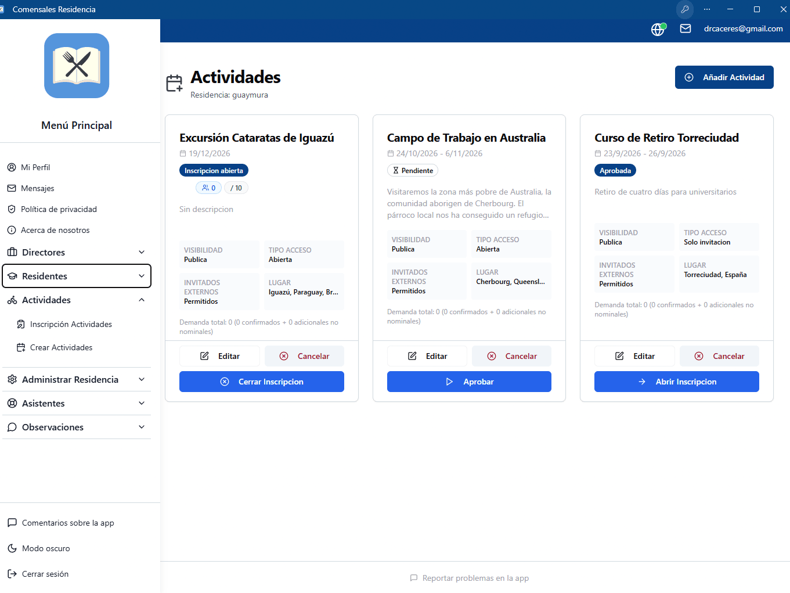The width and height of the screenshot is (790, 593).
Task: Open Mi Perfil menu item
Action: click(77, 167)
